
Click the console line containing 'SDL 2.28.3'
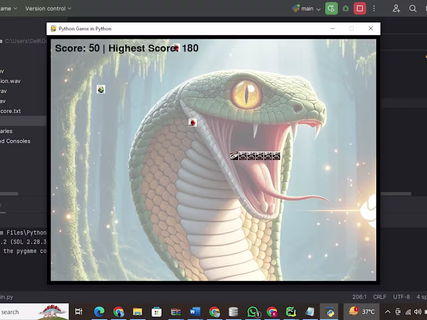tap(23, 242)
